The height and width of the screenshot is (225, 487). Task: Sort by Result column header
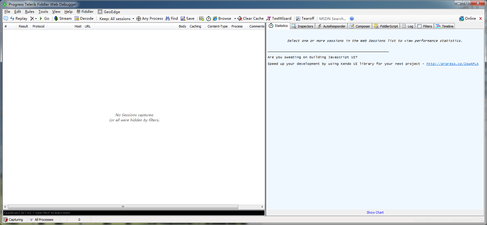pos(23,26)
